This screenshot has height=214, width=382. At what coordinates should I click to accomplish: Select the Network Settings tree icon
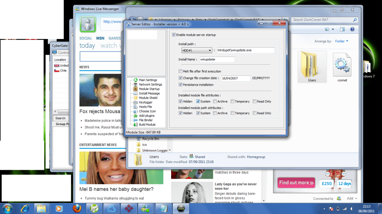136,84
